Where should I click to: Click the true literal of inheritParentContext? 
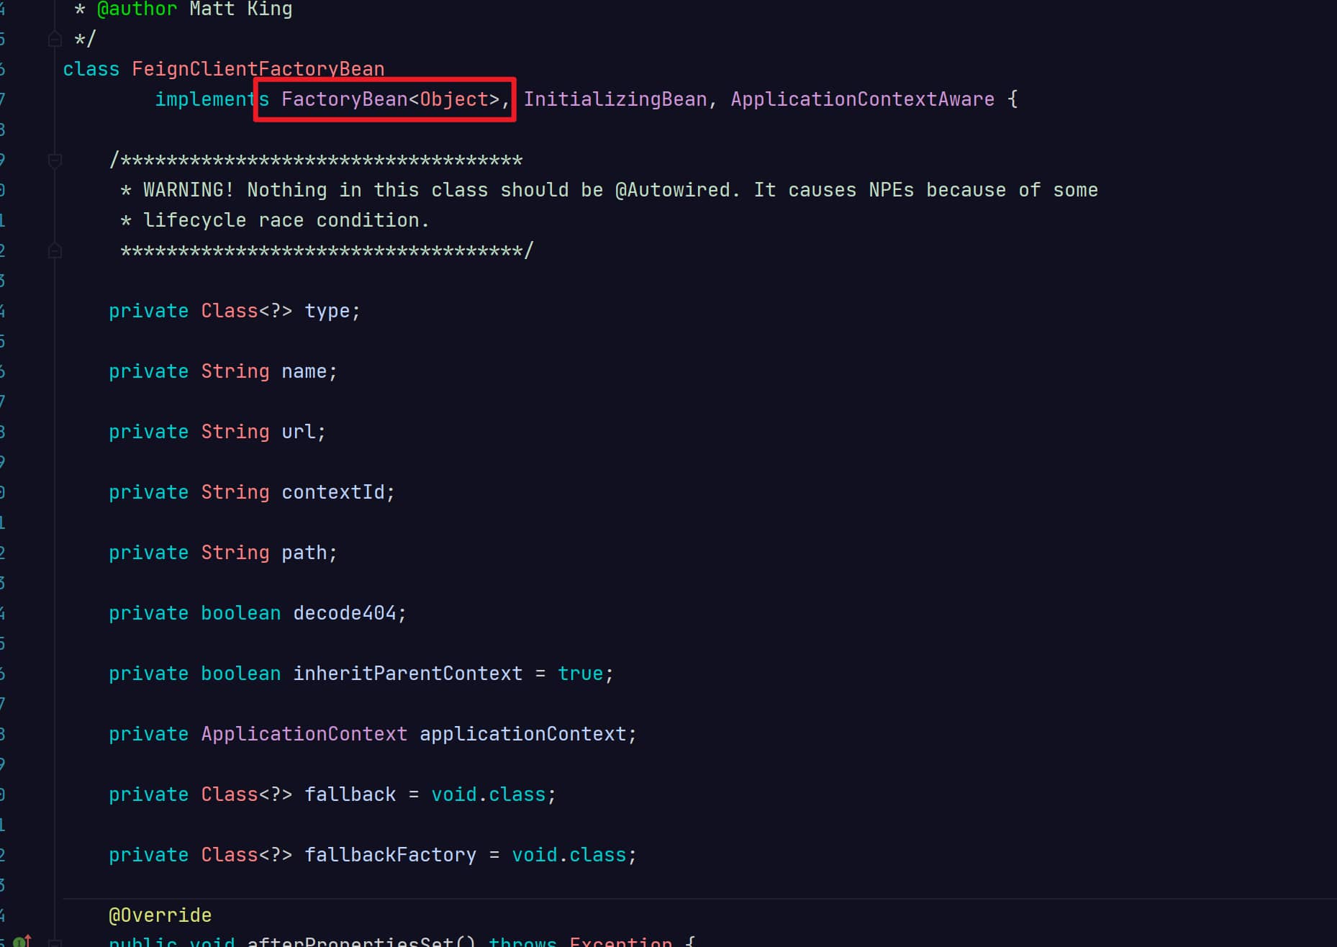pyautogui.click(x=581, y=674)
